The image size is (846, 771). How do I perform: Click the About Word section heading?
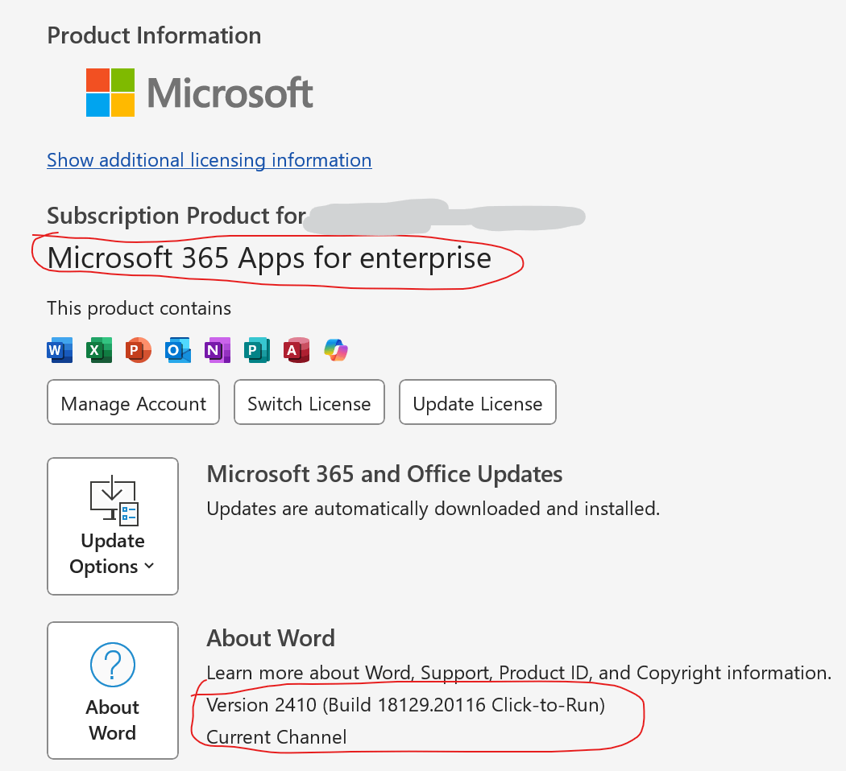271,638
